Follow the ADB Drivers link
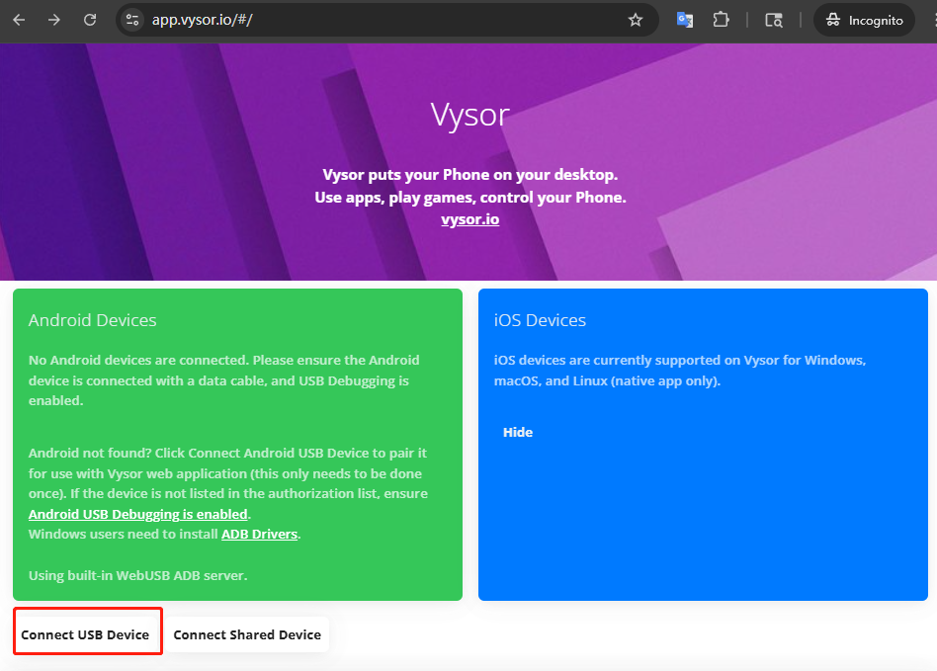937x671 pixels. tap(259, 535)
